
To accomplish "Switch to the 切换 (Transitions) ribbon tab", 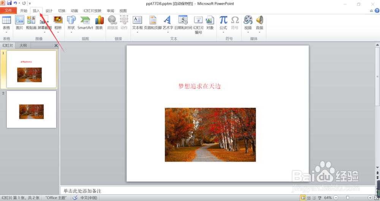I will click(62, 11).
